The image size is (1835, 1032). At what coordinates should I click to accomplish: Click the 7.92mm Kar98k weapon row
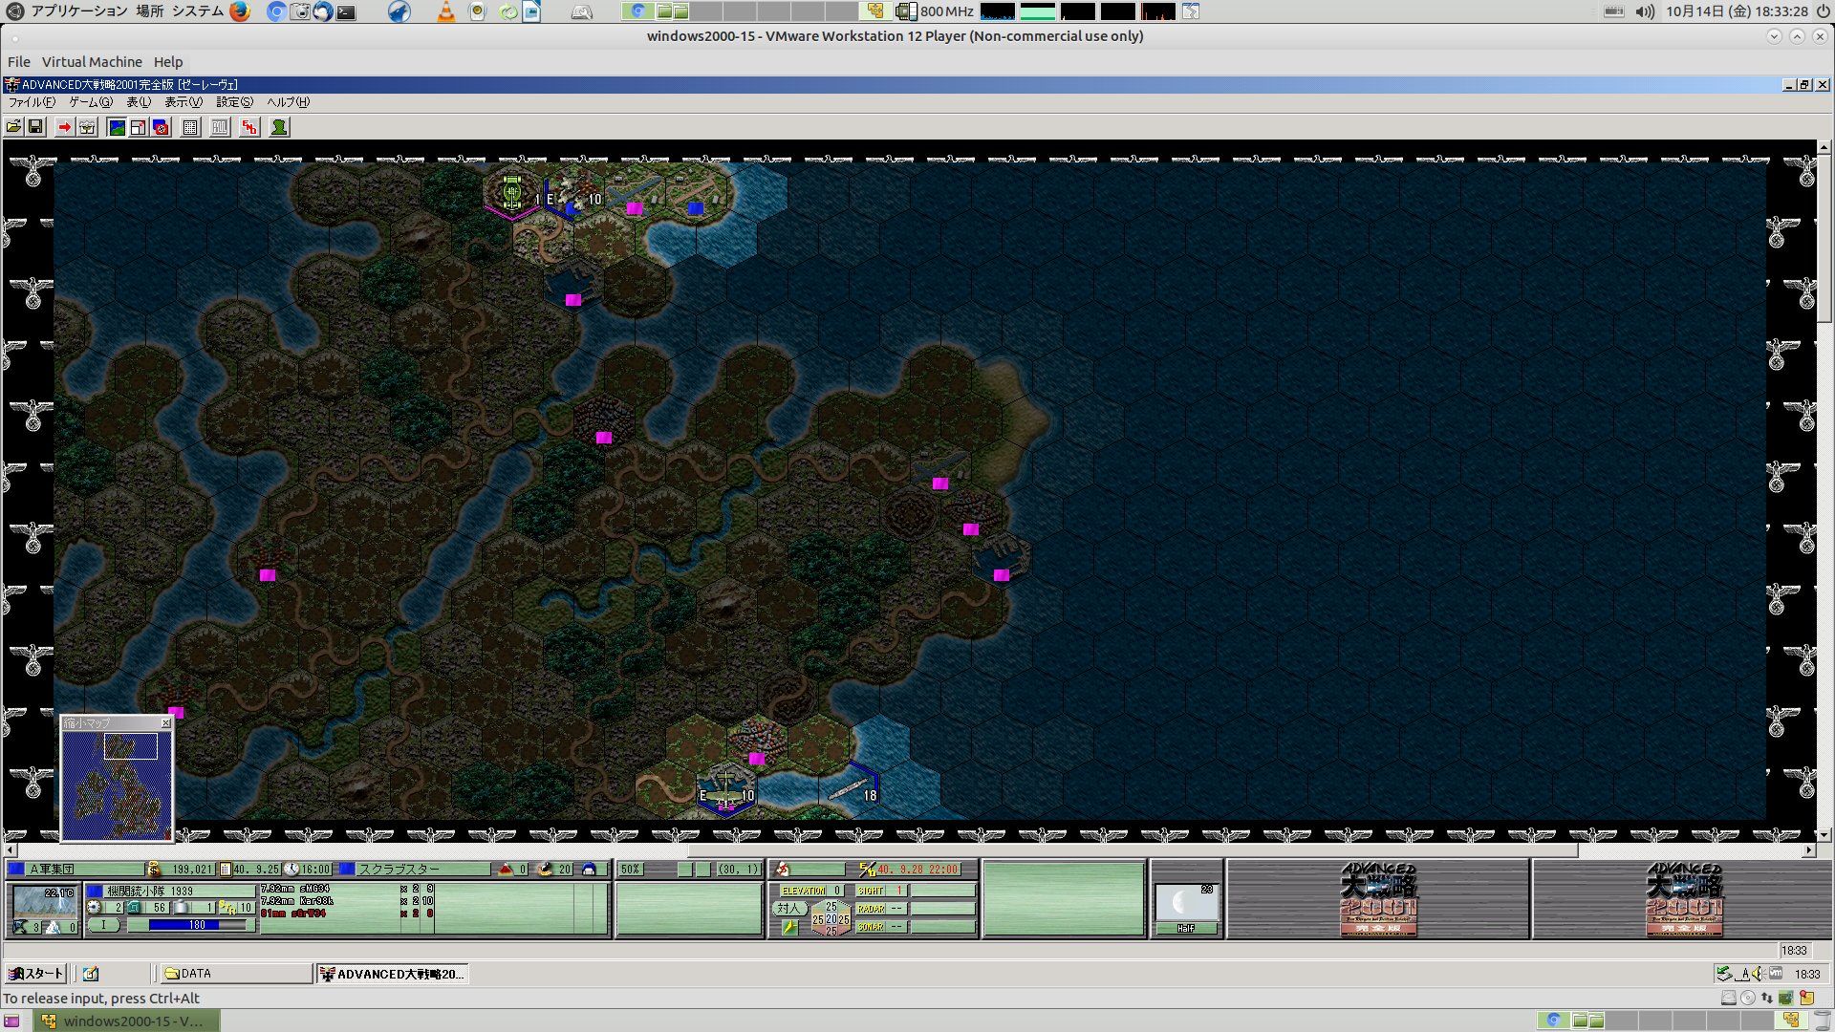pos(347,901)
